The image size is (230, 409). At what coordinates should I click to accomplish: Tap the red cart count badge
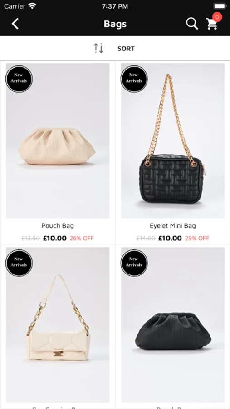[x=217, y=17]
